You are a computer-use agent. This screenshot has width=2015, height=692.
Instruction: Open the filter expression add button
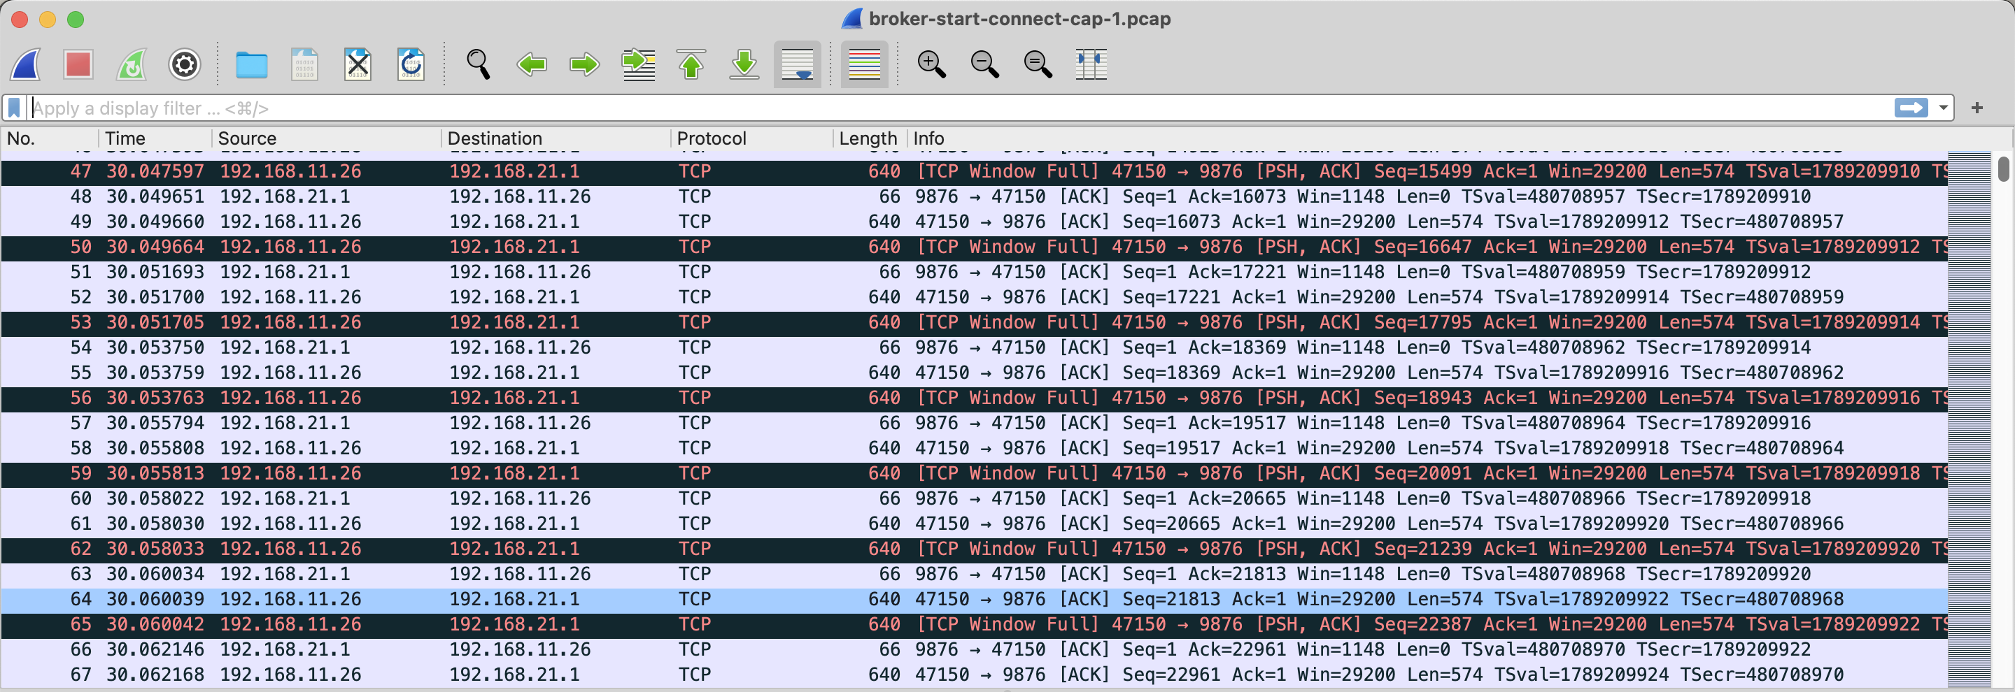pyautogui.click(x=1978, y=108)
